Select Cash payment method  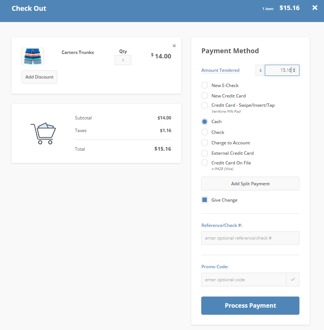(205, 122)
